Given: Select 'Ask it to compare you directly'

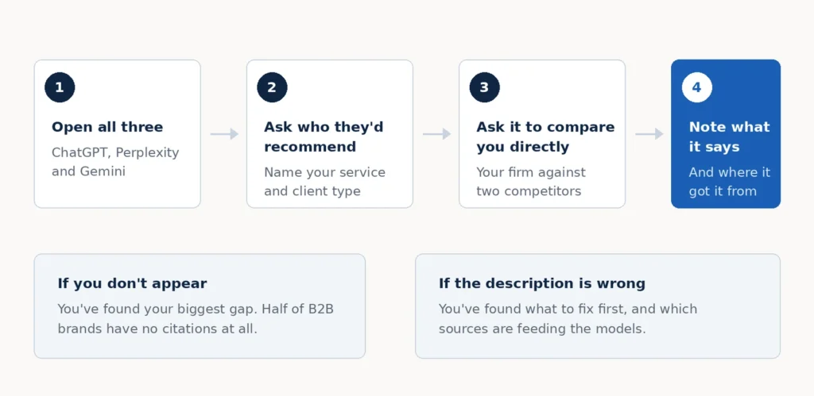Looking at the screenshot, I should [545, 136].
